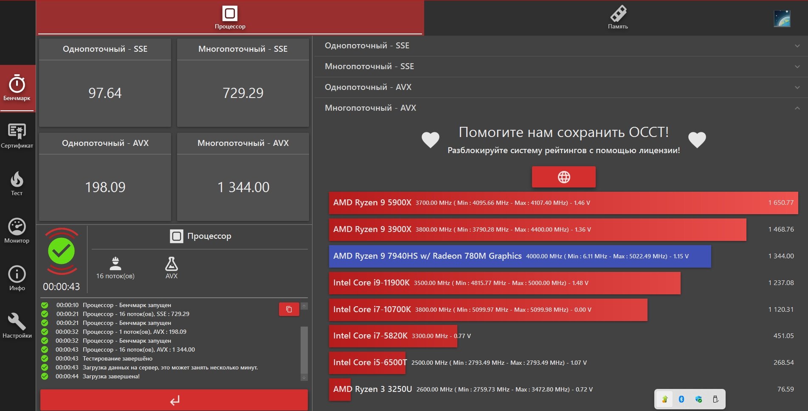
Task: Click the 16 поток(ов) worker icon
Action: click(x=115, y=263)
